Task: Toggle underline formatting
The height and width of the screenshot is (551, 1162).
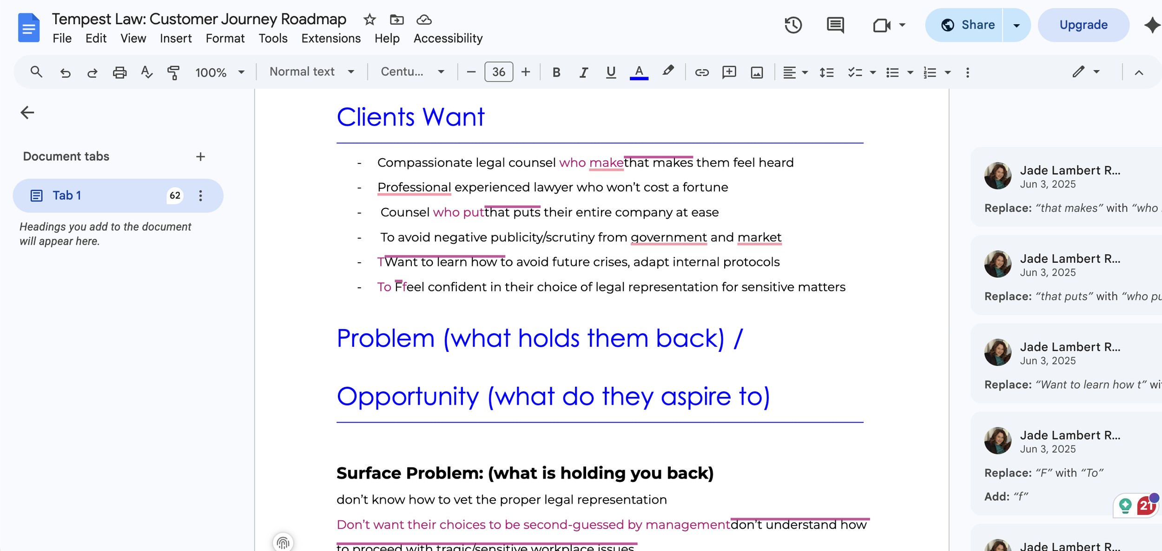Action: pos(611,72)
